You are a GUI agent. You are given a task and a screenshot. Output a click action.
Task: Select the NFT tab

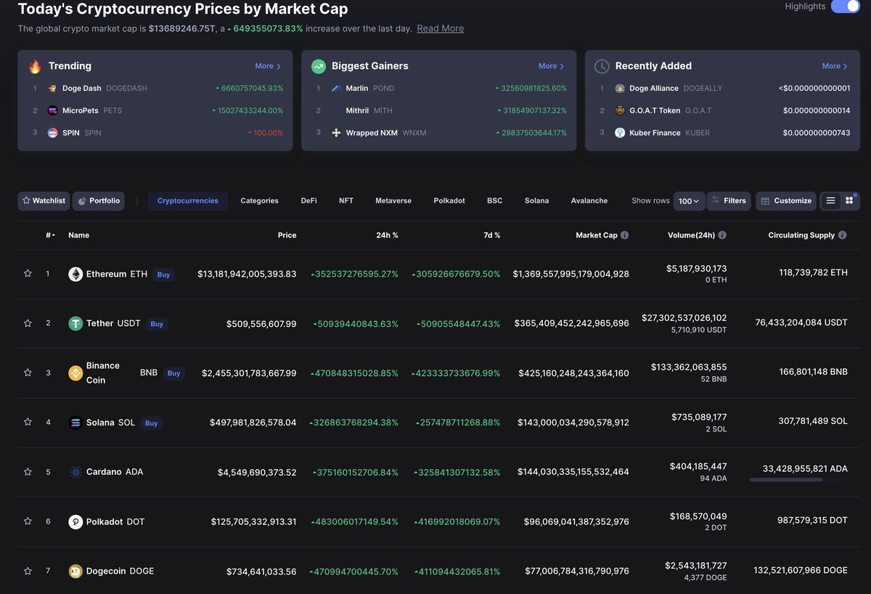346,201
